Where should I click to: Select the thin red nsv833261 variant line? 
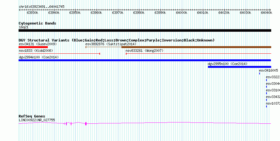coord(199,54)
